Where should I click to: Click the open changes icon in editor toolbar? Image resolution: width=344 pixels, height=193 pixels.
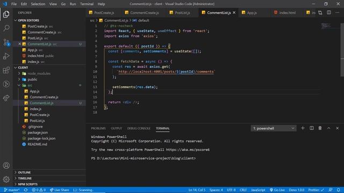pos(320,13)
